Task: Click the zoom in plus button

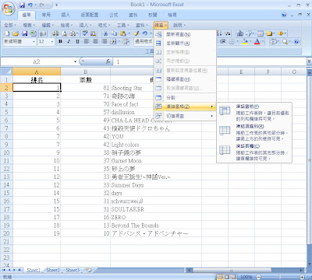Action: point(302,277)
